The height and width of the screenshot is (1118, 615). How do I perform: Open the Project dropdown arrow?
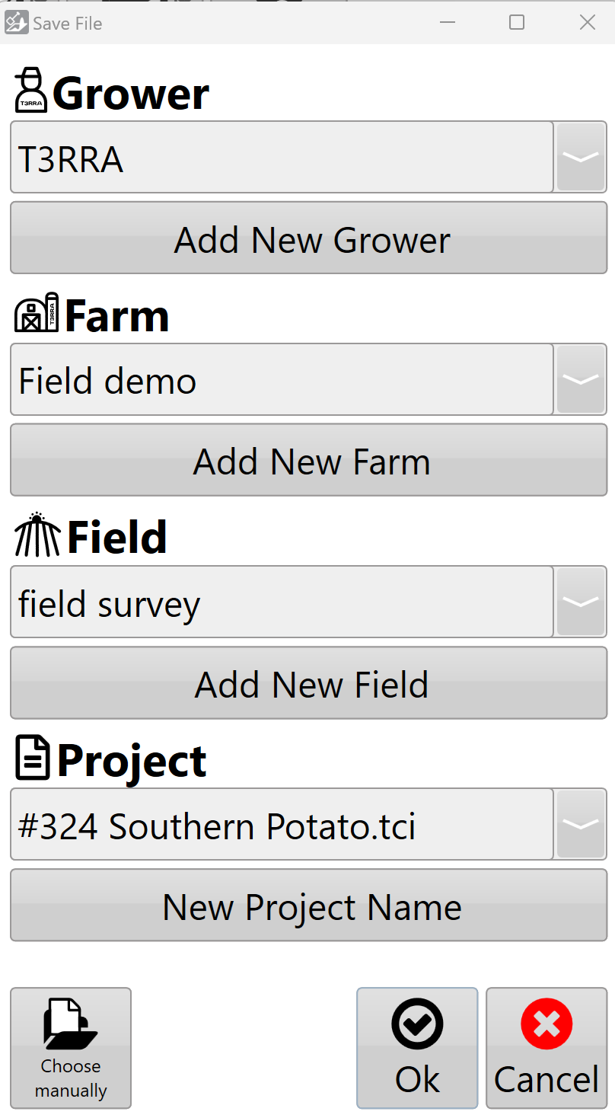click(581, 824)
